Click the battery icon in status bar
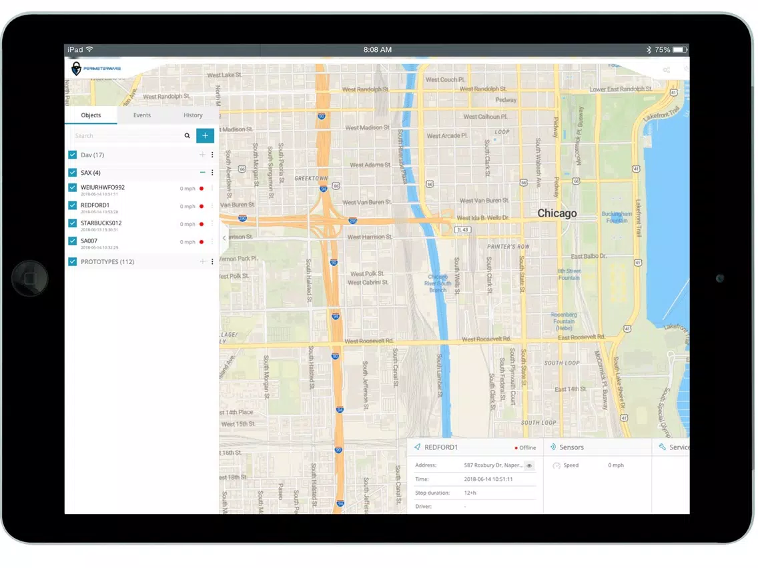 point(680,49)
